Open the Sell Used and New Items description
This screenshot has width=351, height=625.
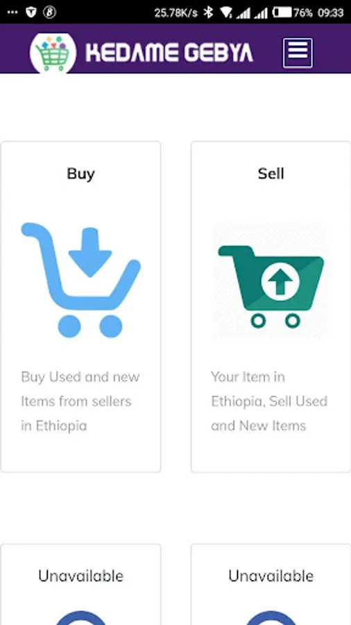269,401
